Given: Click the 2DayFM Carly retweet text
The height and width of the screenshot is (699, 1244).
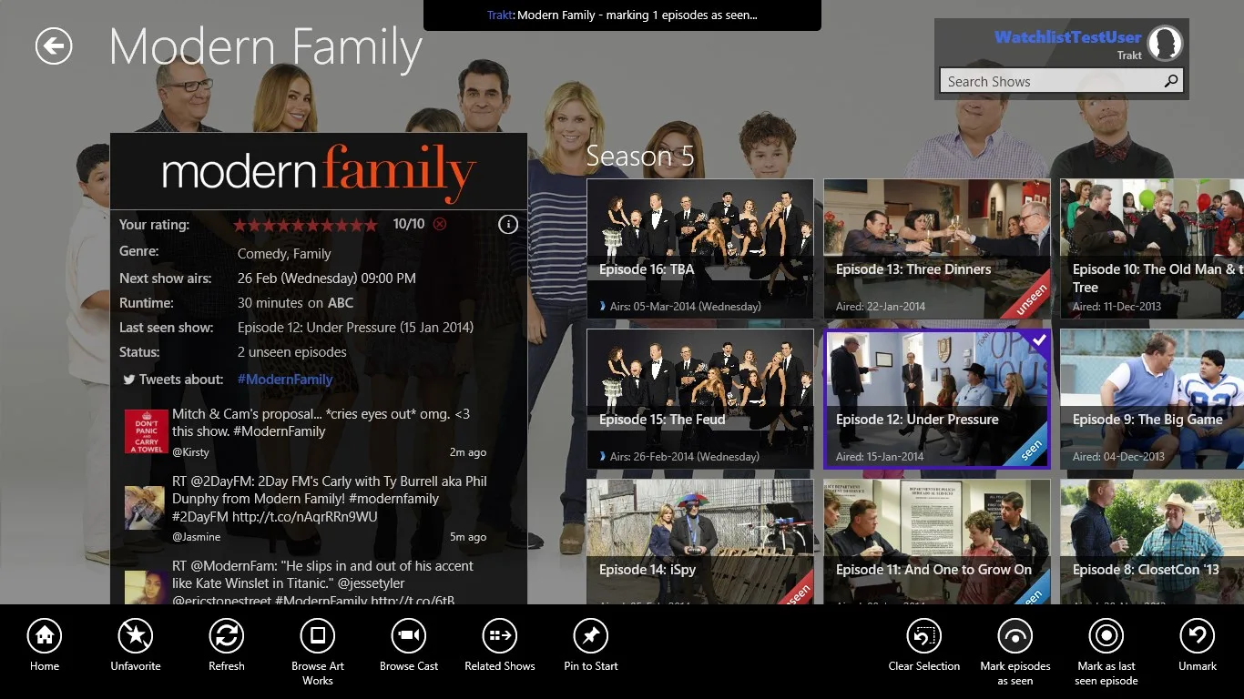Looking at the screenshot, I should click(330, 499).
